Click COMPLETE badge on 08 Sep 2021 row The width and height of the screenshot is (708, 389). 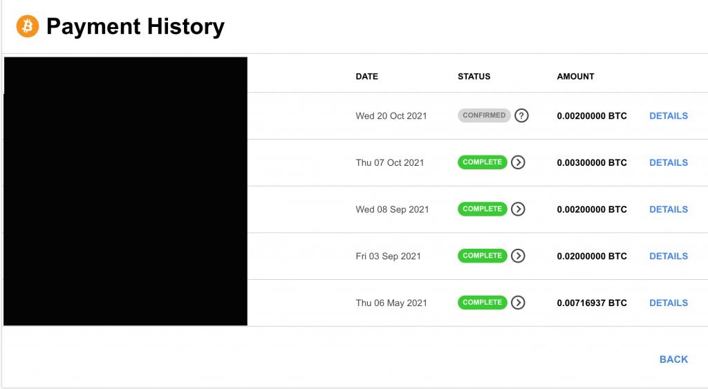coord(482,209)
